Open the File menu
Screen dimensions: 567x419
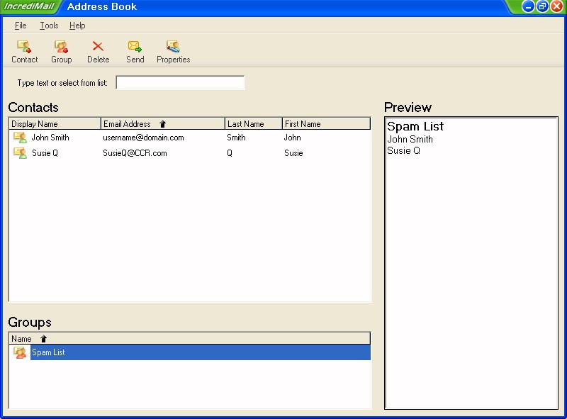(21, 26)
